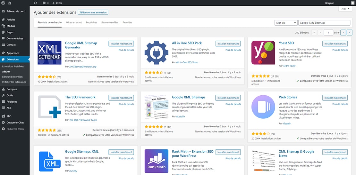Switch to Mises en avant tab
This screenshot has height=175, width=356.
pos(74,22)
